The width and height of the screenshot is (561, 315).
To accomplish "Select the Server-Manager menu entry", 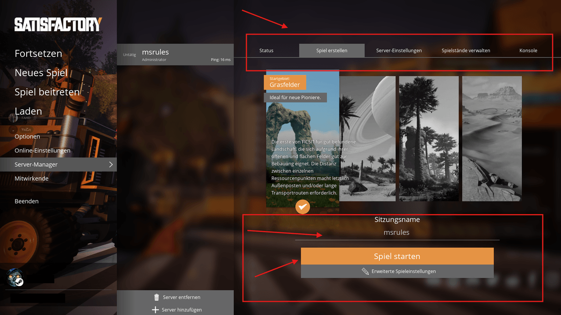I will coord(58,164).
